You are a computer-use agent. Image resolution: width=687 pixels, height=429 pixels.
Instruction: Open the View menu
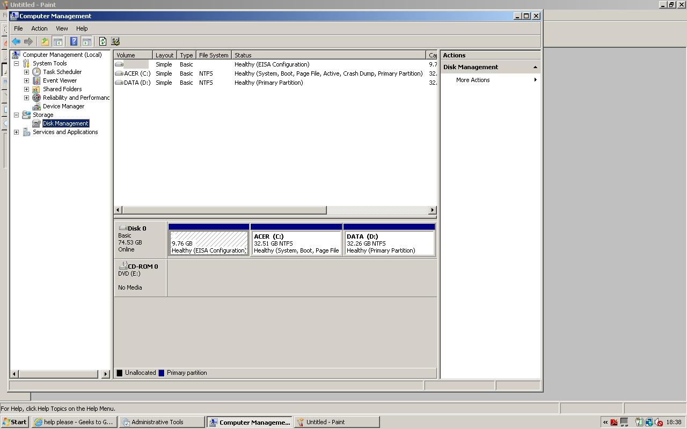click(62, 28)
